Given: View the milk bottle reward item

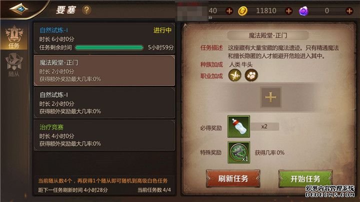Looking at the screenshot, I should click(239, 126).
